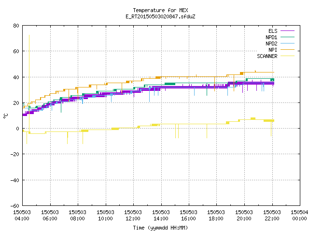The height and width of the screenshot is (232, 309).
Task: Click the x-axis tick label 150503 08:00
Action: point(77,216)
